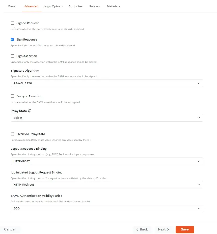View the Metadata tab
Image resolution: width=217 pixels, height=234 pixels.
(x=114, y=6)
